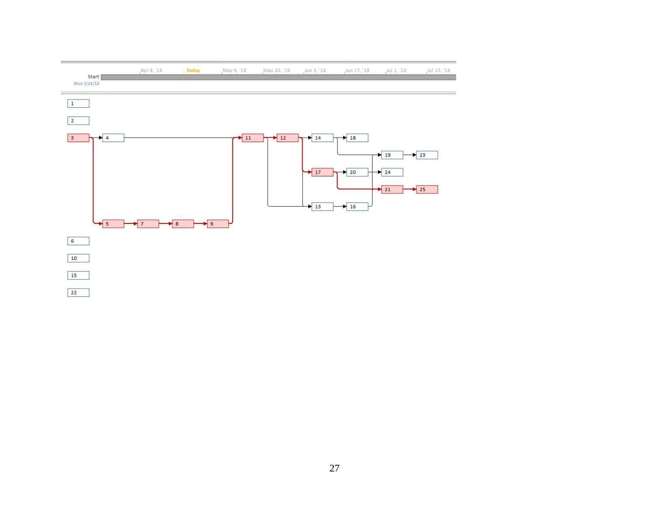Click the May 20, '18 timeline date

point(277,70)
